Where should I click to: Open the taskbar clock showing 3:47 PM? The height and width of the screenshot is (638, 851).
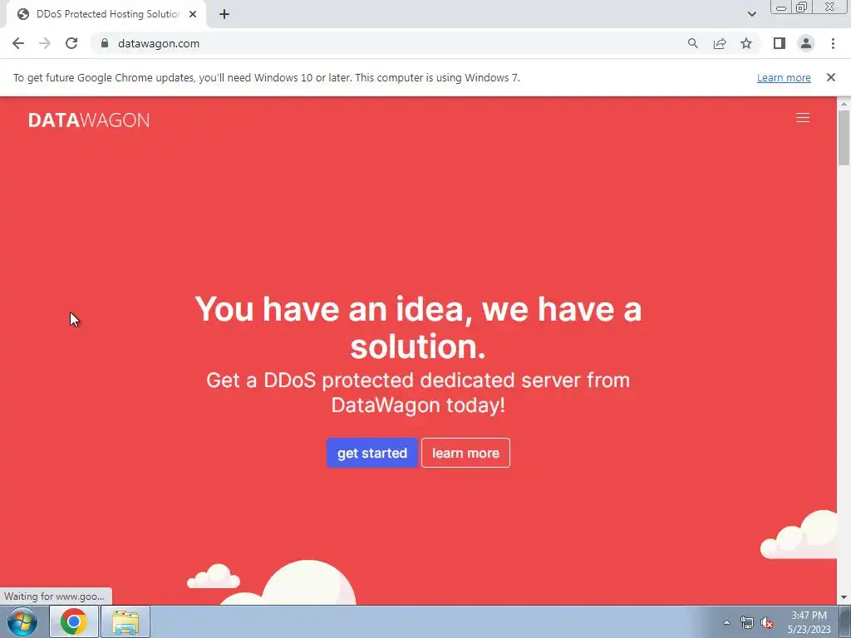click(x=809, y=622)
